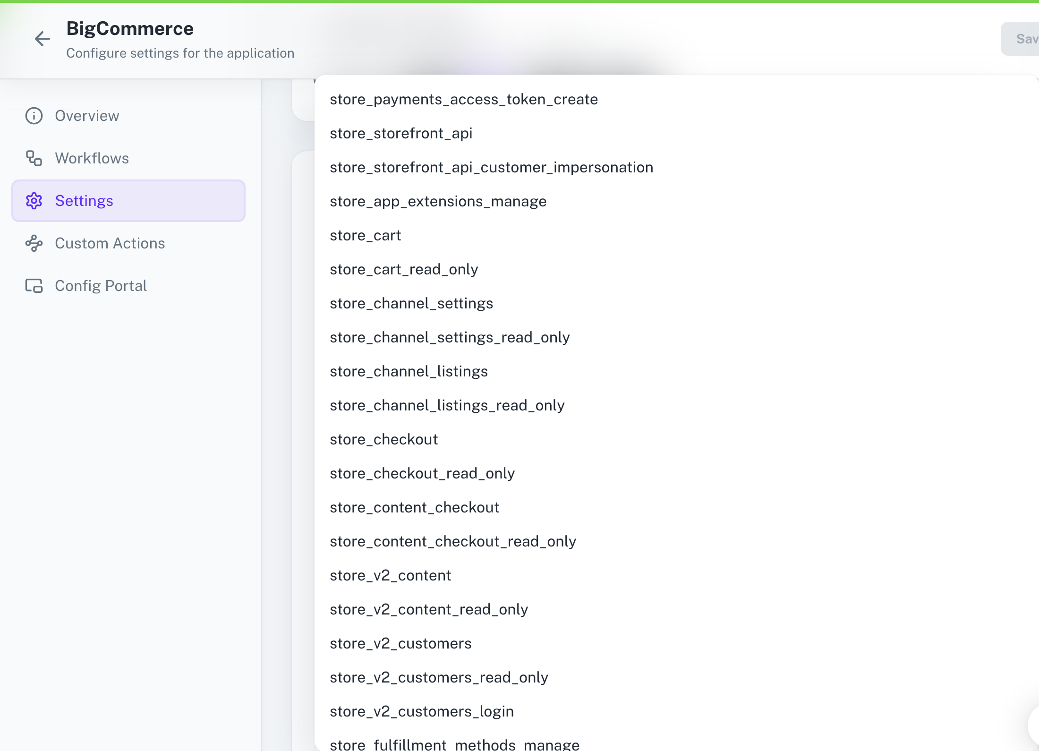1039x751 pixels.
Task: Select store_app_extensions_manage scope
Action: tap(438, 201)
